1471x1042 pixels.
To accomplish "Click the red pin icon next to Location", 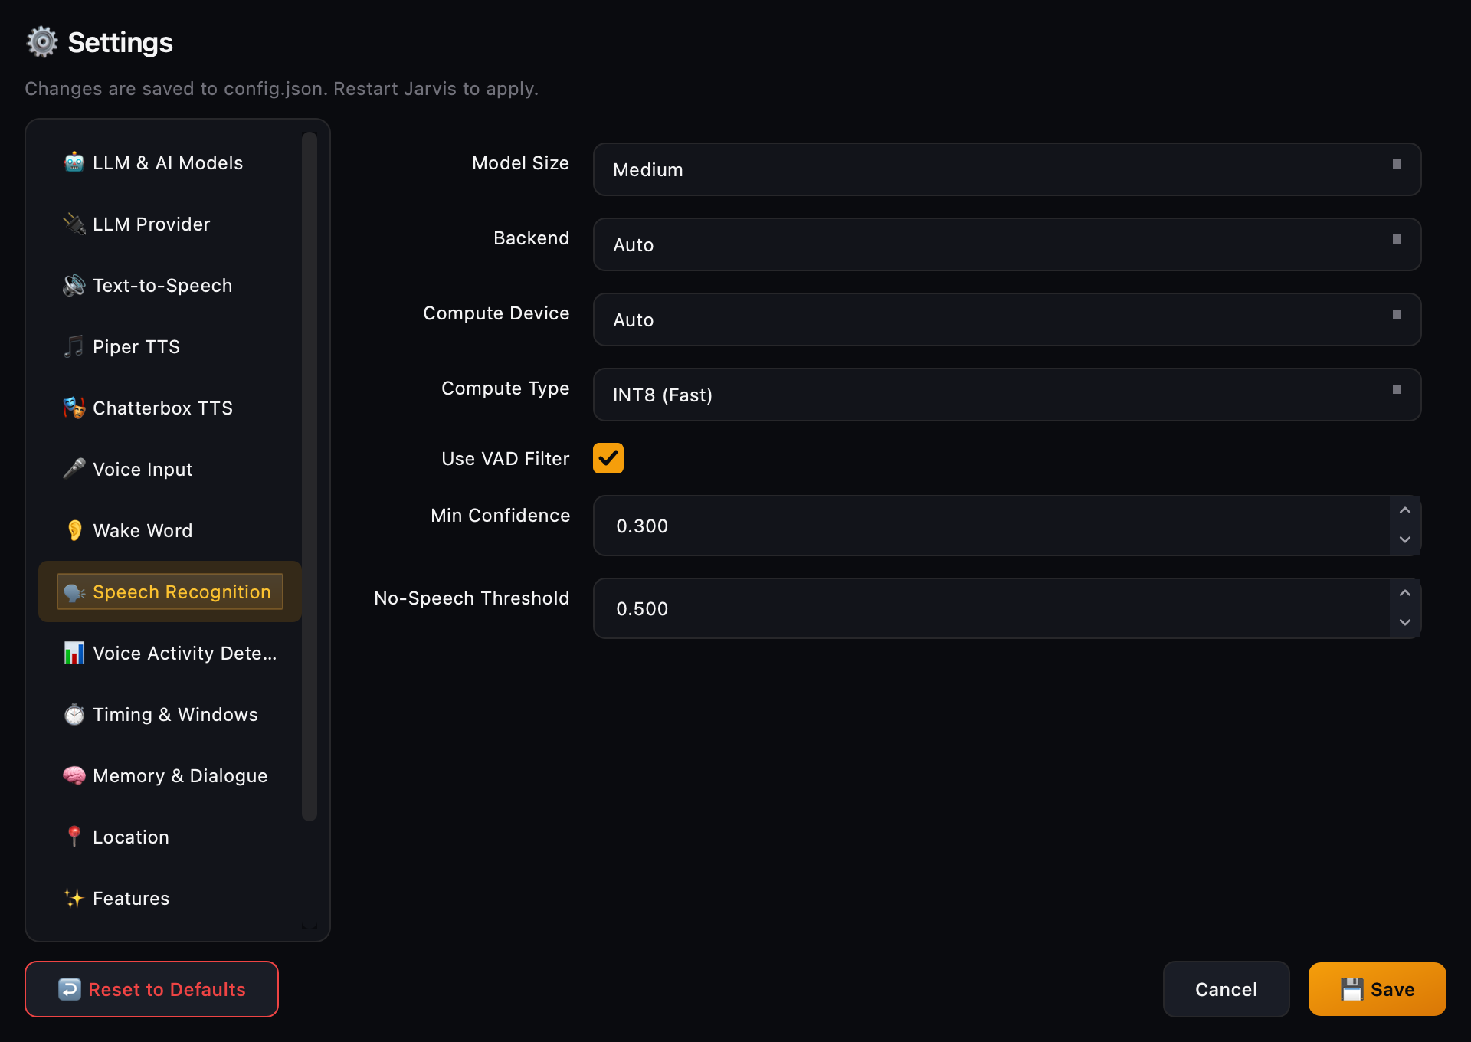I will pyautogui.click(x=74, y=837).
